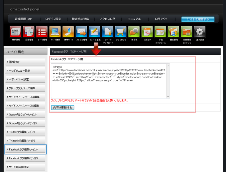Expand ヘッダメニュー設定 sidebar item
226x172 pixels.
tap(25, 71)
